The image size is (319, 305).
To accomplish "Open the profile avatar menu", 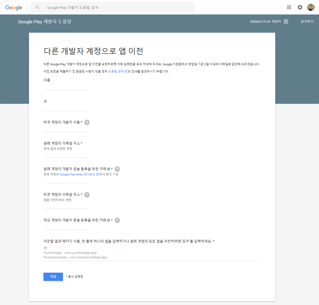I will 310,7.
